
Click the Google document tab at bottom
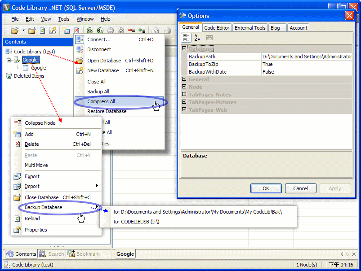coord(125,254)
